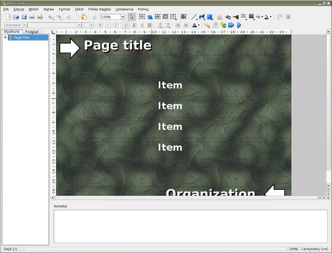Screen dimensions: 332x253
Task: Switch to the Podgląd tab
Action: pyautogui.click(x=32, y=32)
